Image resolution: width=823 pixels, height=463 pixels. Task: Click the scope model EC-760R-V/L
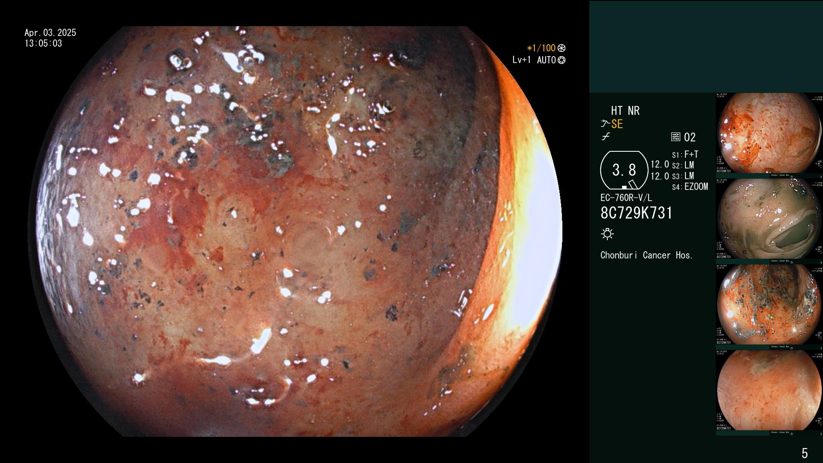pyautogui.click(x=626, y=198)
